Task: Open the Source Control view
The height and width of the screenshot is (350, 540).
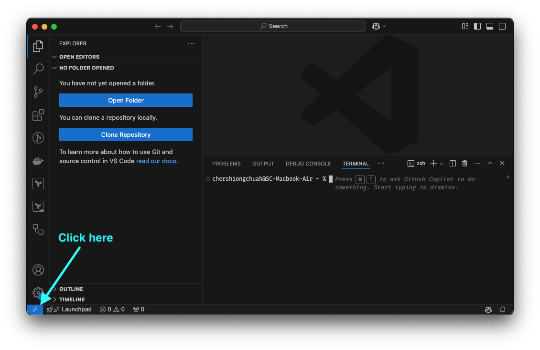Action: coord(38,92)
